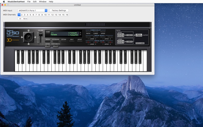Click Upper PARTIAL 2 block in diagram
The image size is (203, 127).
121,36
